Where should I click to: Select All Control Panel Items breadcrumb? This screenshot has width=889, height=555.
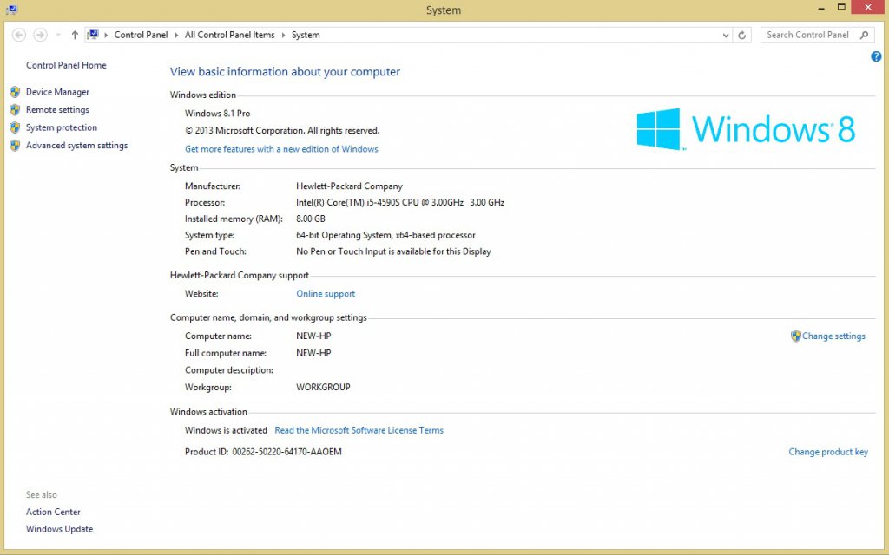pos(229,35)
